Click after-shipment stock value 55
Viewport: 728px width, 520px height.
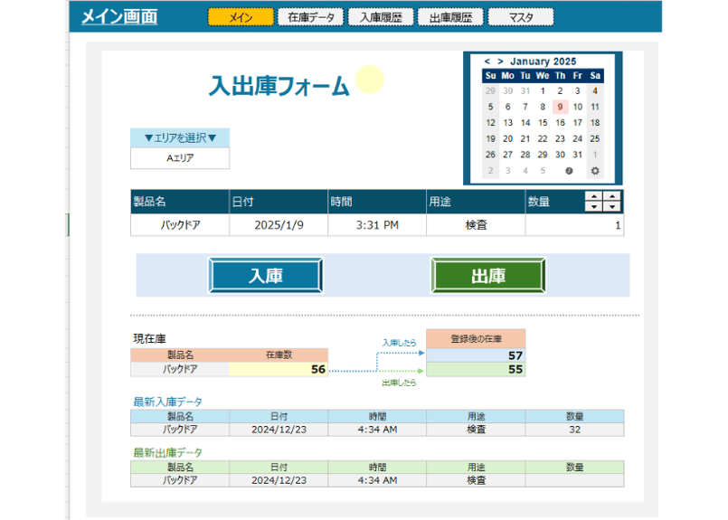pos(476,370)
